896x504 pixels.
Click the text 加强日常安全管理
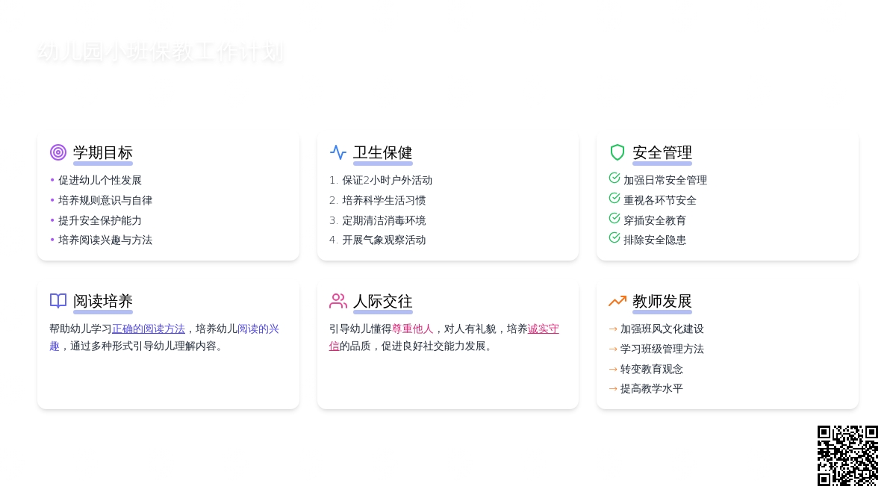(665, 181)
